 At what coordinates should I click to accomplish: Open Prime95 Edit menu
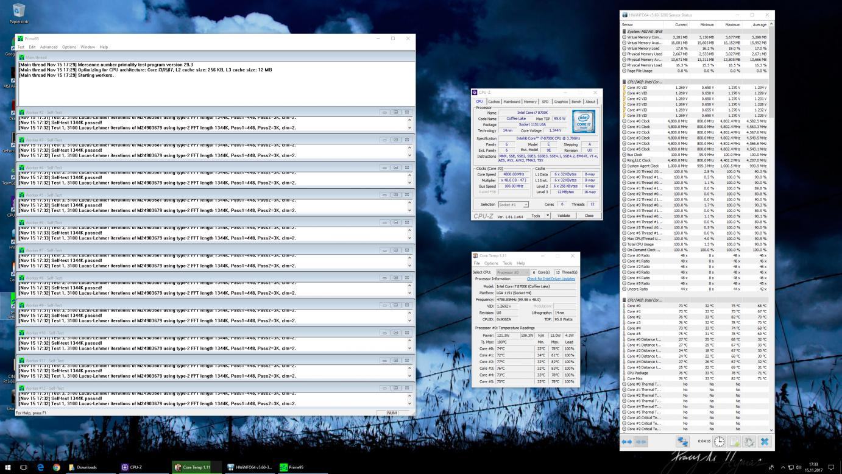coord(32,47)
